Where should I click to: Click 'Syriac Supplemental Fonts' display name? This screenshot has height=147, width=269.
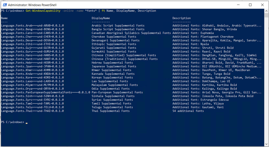point(112,100)
